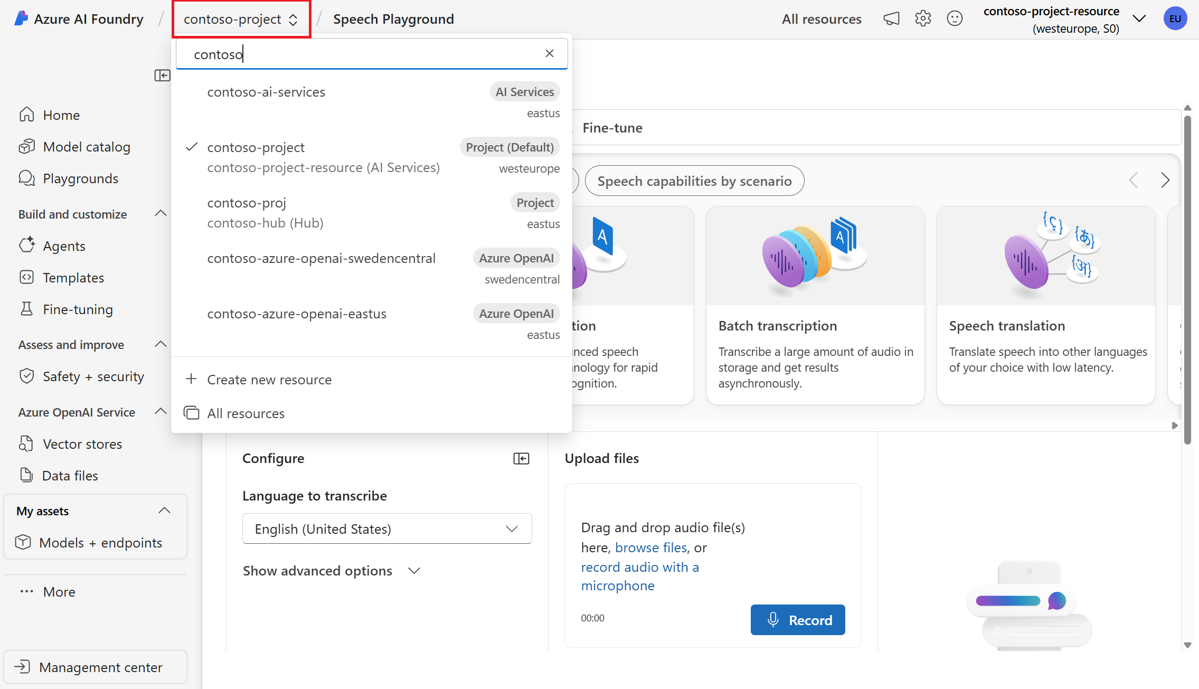Click Speech Playground breadcrumb
Viewport: 1199px width, 689px height.
393,19
